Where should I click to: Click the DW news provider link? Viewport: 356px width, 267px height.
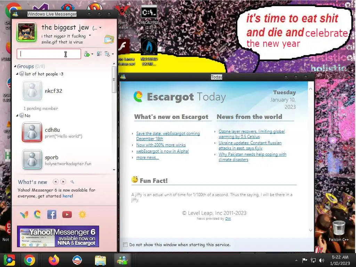[x=228, y=219]
